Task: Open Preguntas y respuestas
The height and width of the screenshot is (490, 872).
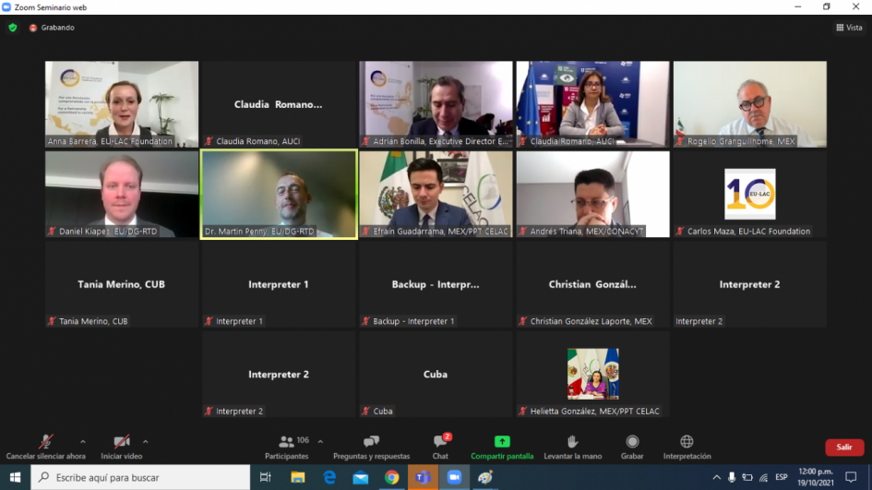Action: click(x=371, y=448)
